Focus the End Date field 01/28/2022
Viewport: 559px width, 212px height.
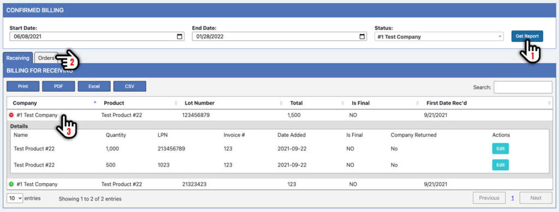279,37
